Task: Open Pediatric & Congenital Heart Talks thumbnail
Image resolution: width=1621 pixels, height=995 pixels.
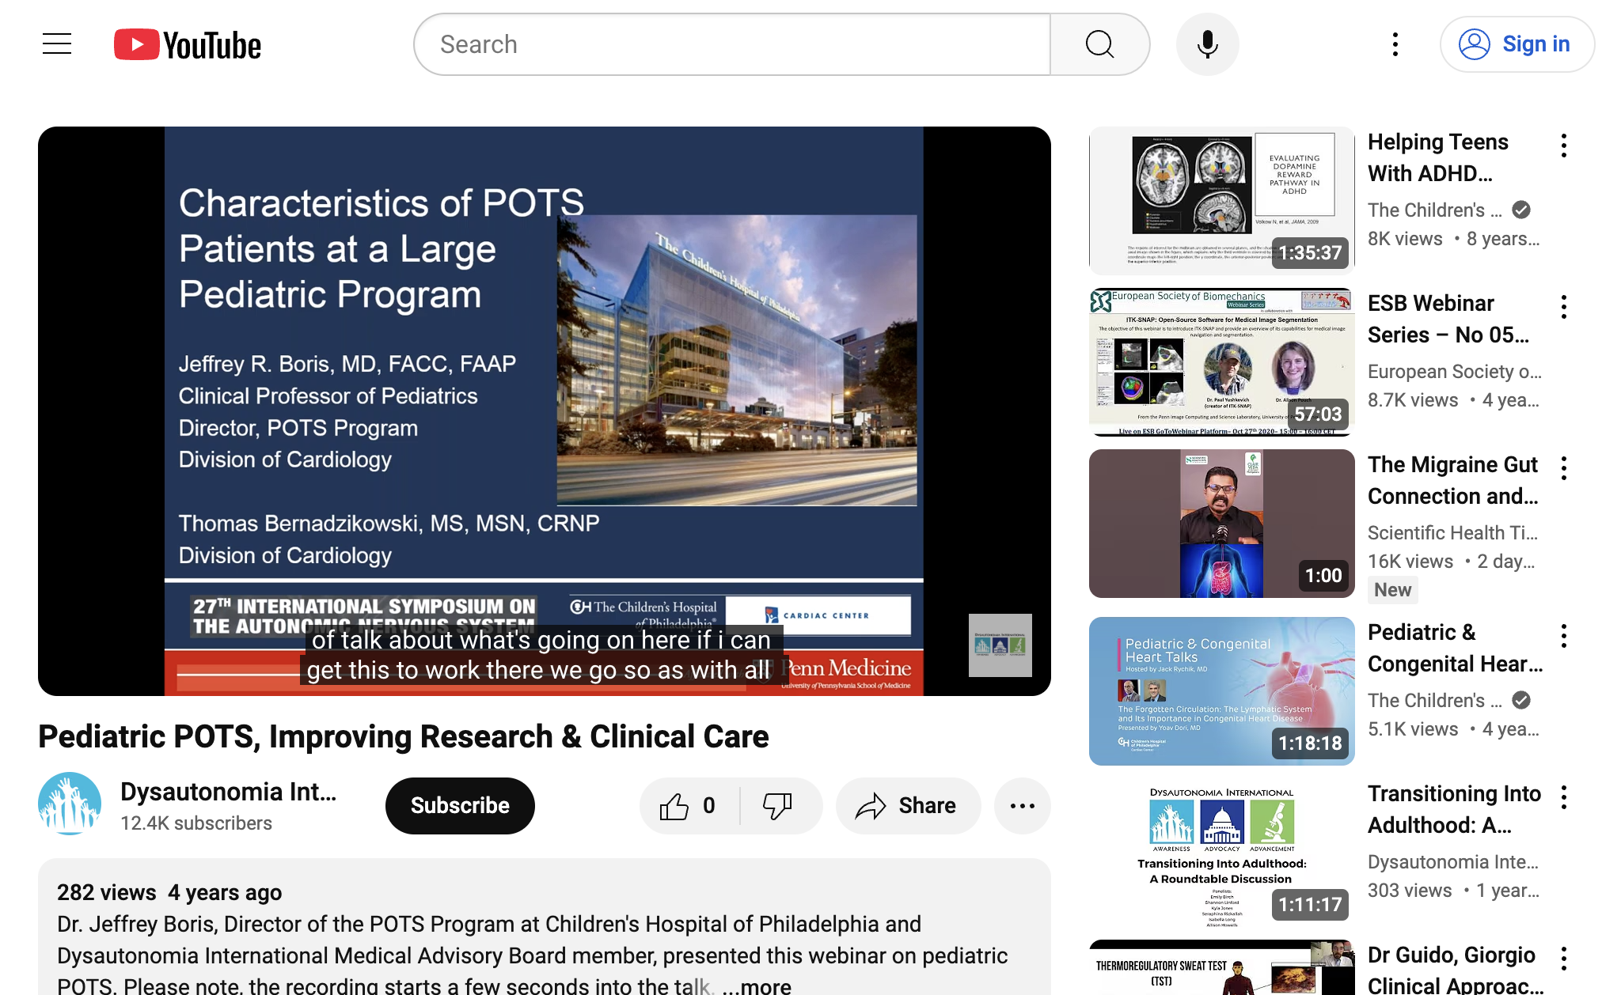Action: (x=1221, y=691)
